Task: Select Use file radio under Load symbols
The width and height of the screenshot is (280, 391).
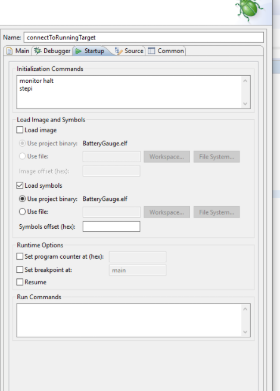Action: coord(22,212)
